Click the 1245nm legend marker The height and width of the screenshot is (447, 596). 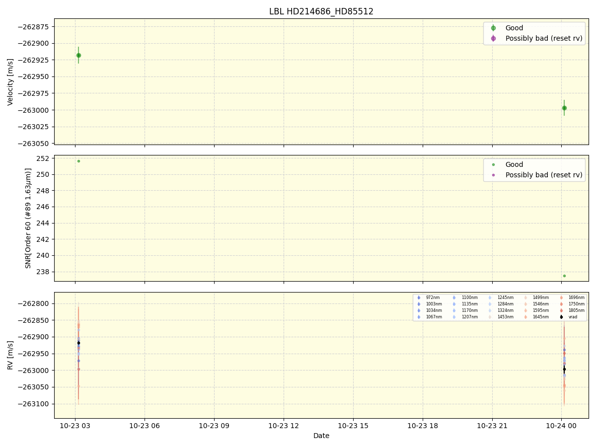pyautogui.click(x=490, y=298)
